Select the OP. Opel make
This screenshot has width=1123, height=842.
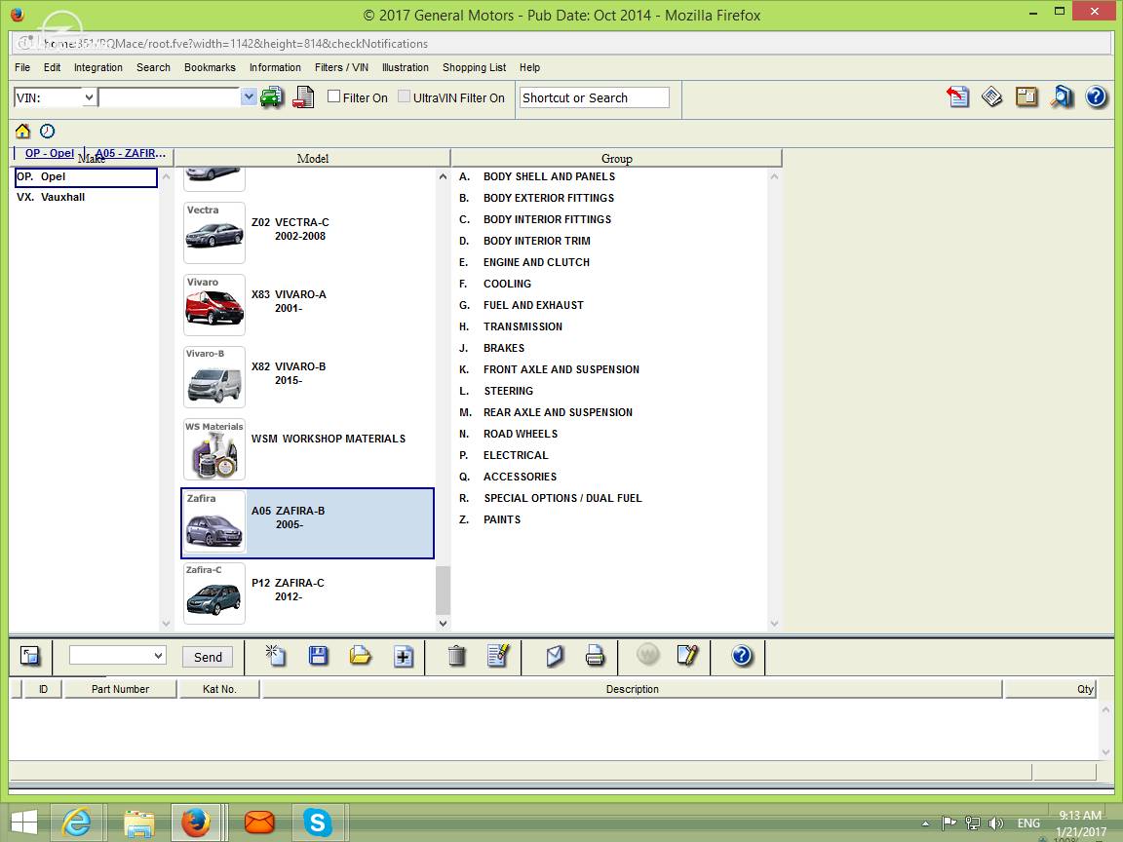point(85,176)
